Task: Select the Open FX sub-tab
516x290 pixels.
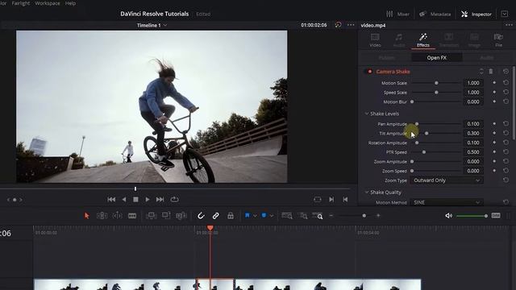Action: (437, 57)
